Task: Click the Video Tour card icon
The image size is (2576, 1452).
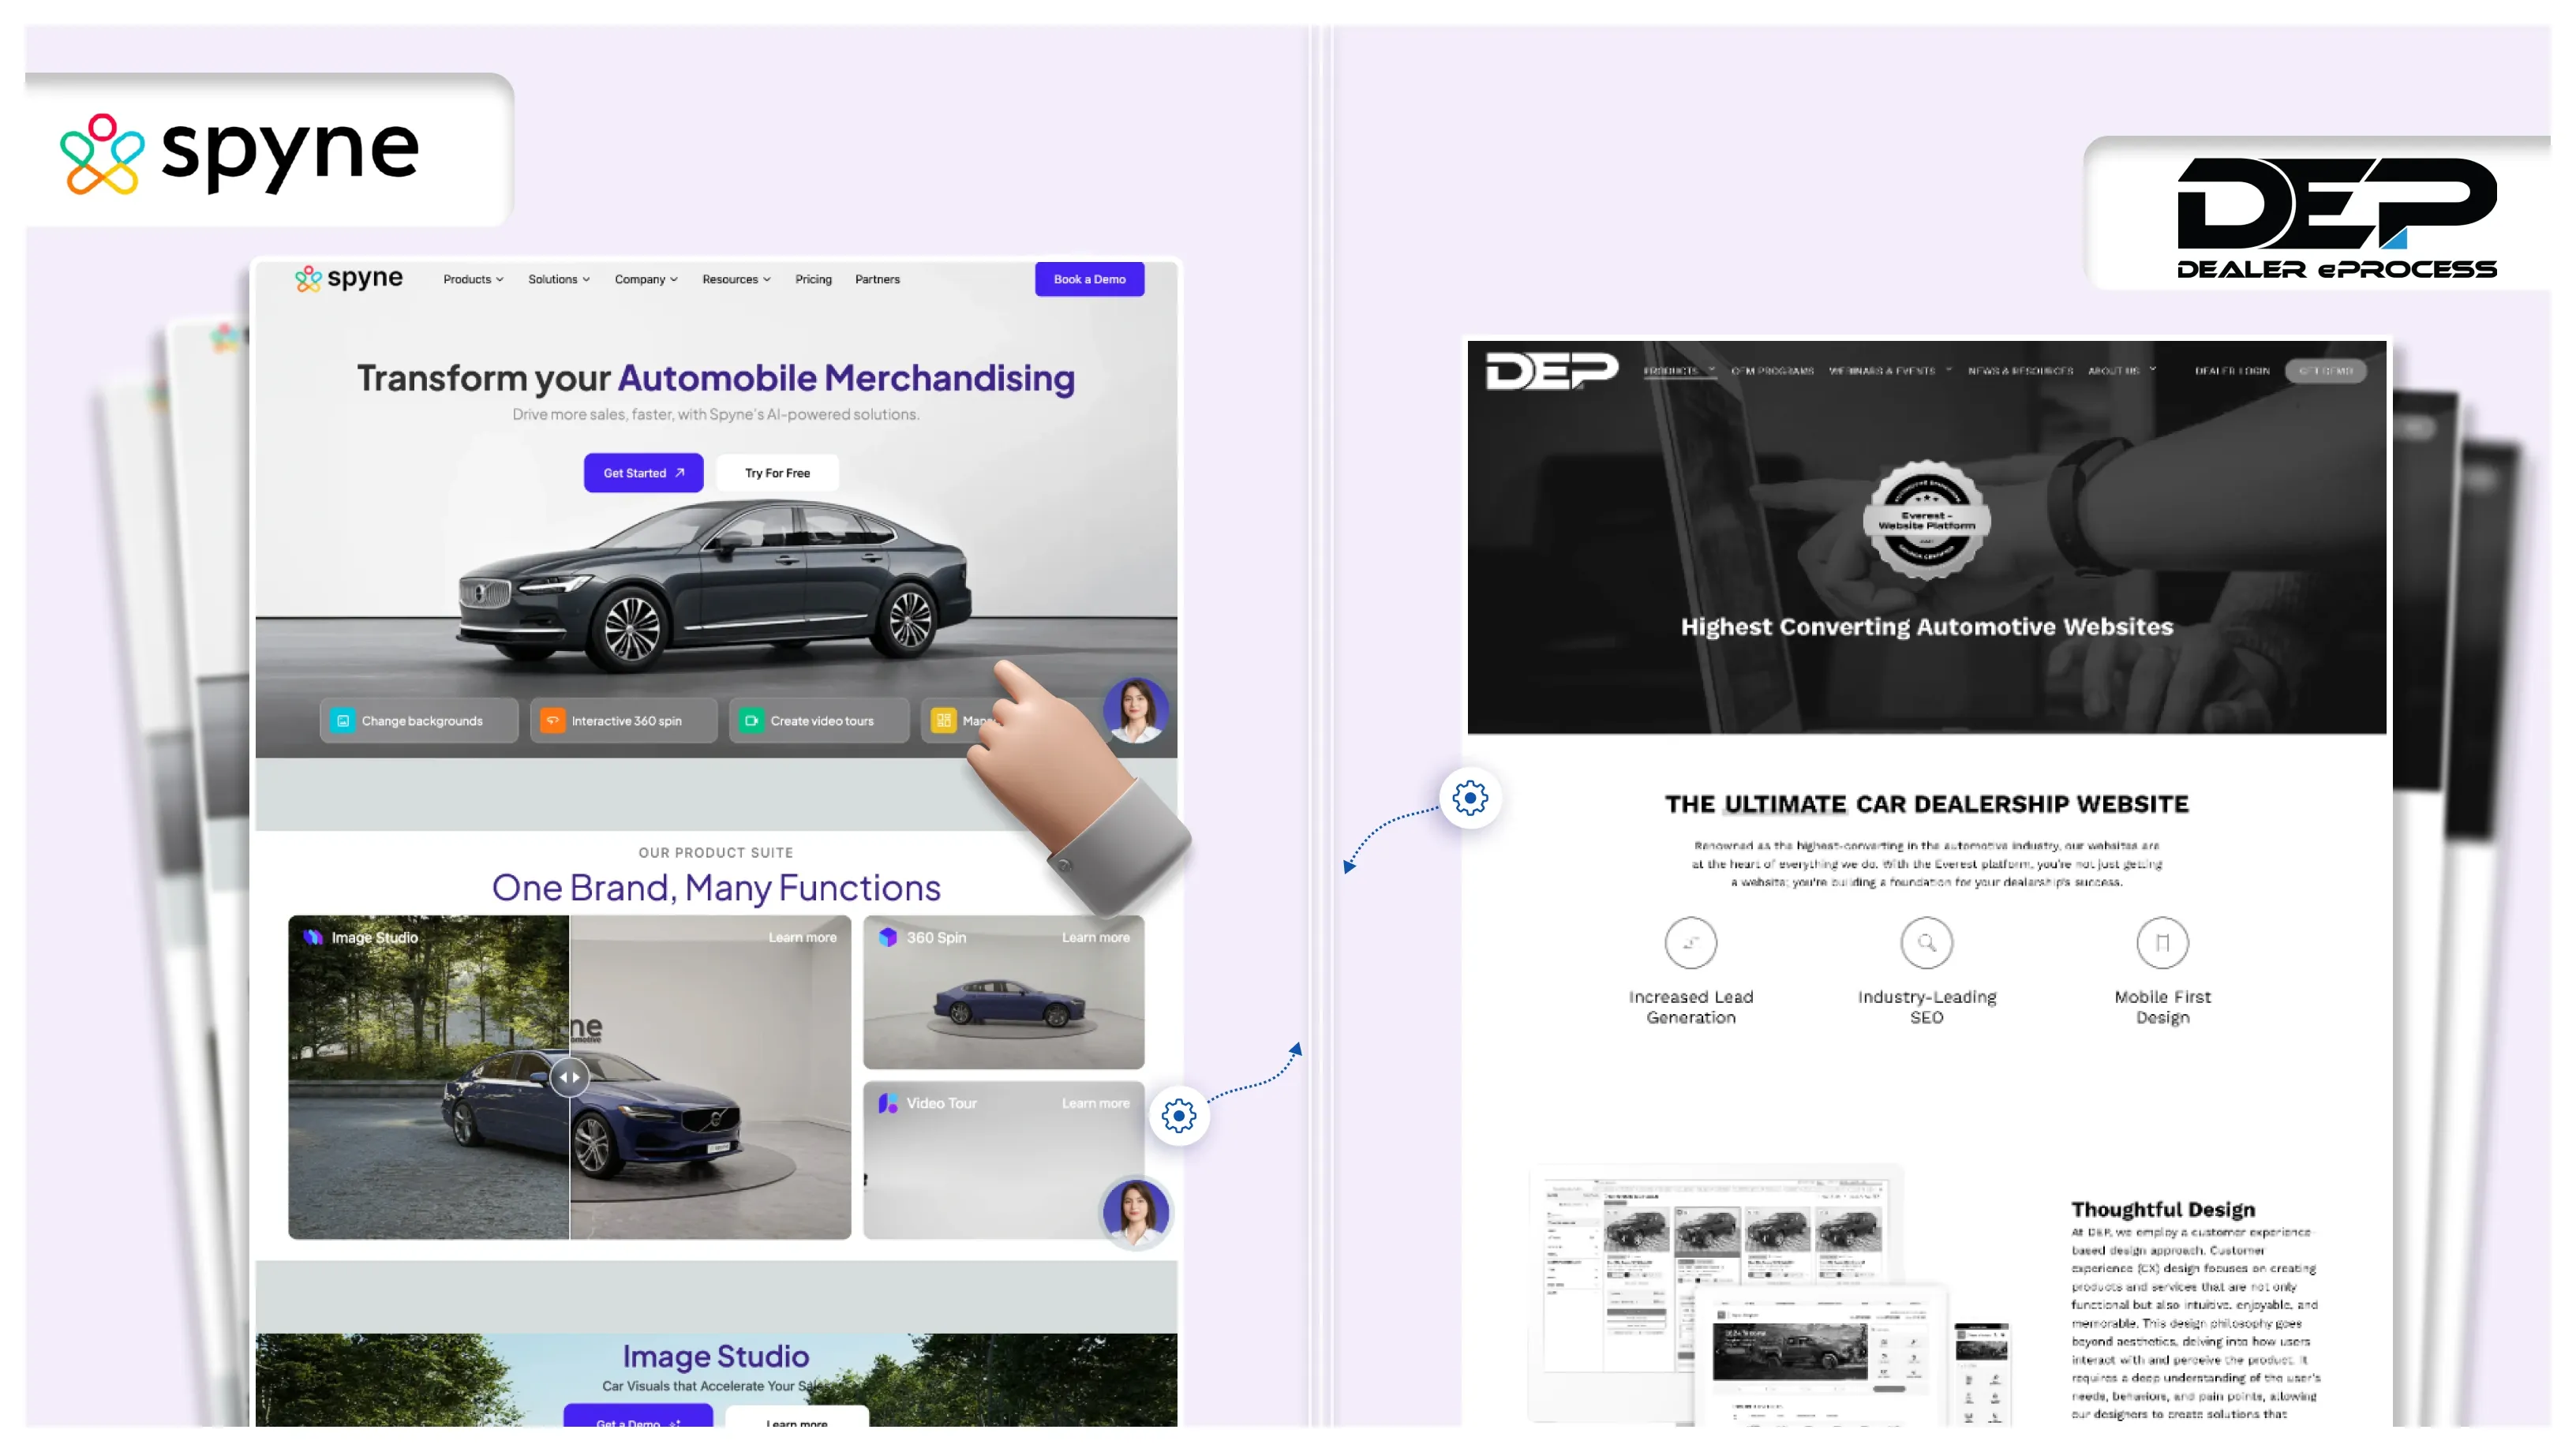Action: click(888, 1103)
